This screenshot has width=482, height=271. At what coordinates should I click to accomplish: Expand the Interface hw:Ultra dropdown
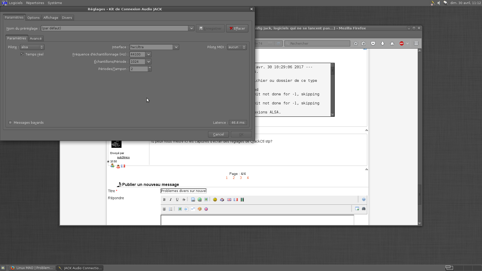(176, 47)
